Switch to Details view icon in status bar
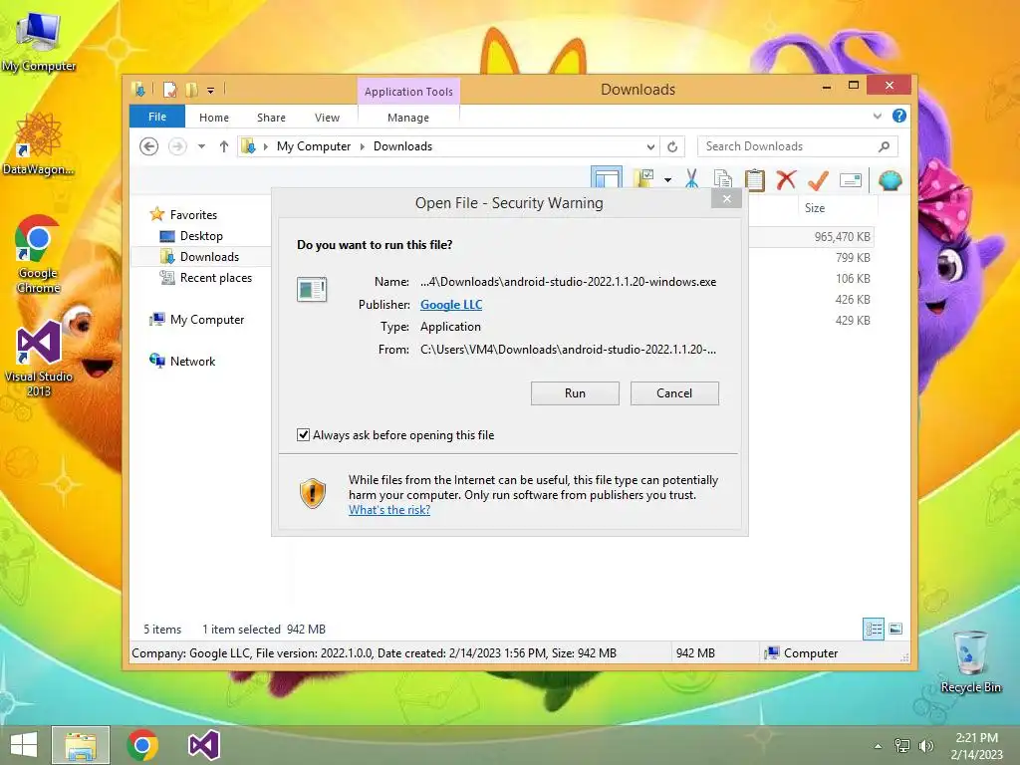Screen dimensions: 1020x765 (874, 630)
